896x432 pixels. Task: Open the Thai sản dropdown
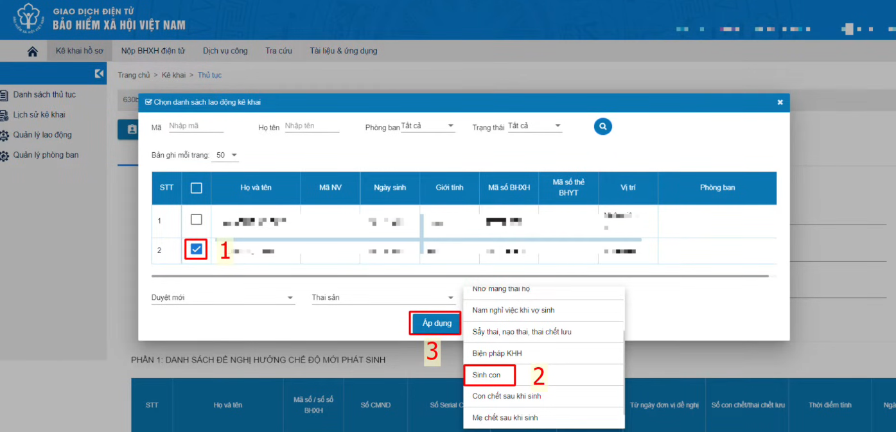tap(383, 298)
